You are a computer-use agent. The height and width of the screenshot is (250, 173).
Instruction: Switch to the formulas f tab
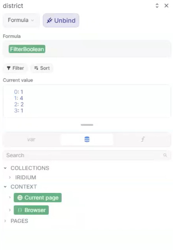coord(142,139)
